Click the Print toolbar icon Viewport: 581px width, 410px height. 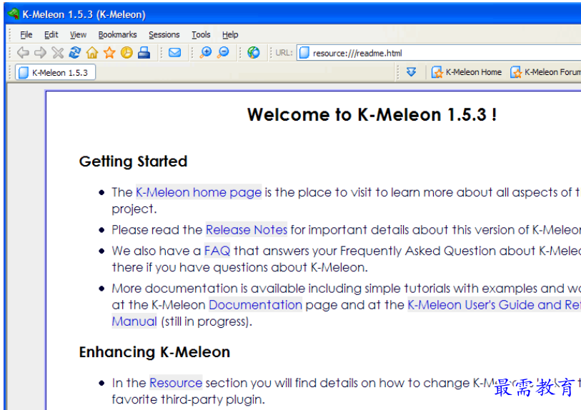[x=144, y=53]
